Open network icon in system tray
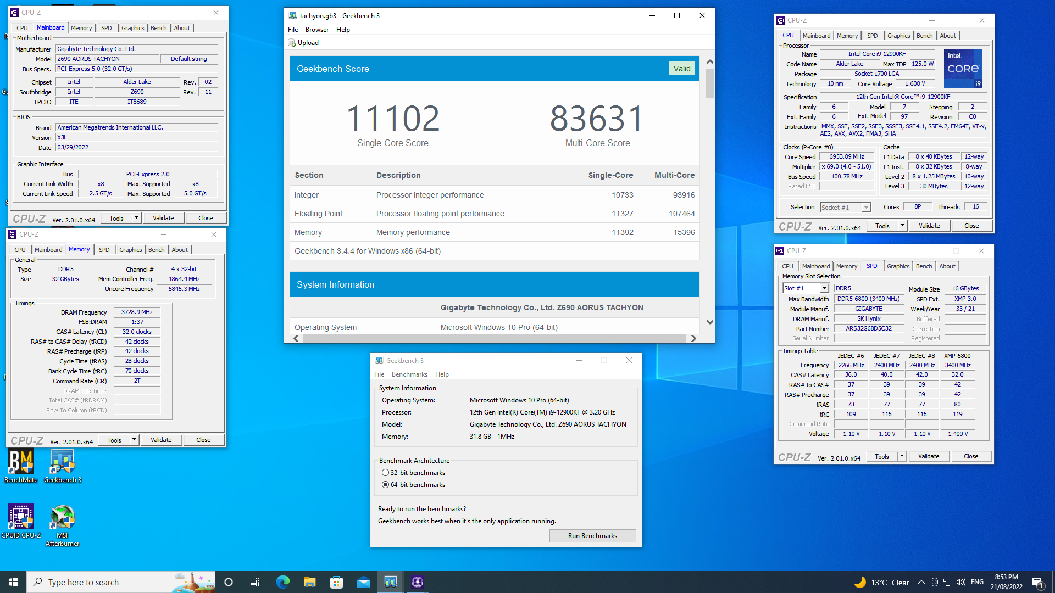The width and height of the screenshot is (1055, 593). [948, 582]
